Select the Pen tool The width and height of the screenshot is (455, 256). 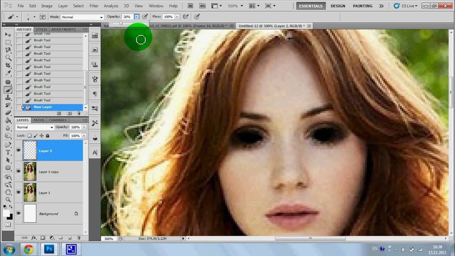(8, 145)
